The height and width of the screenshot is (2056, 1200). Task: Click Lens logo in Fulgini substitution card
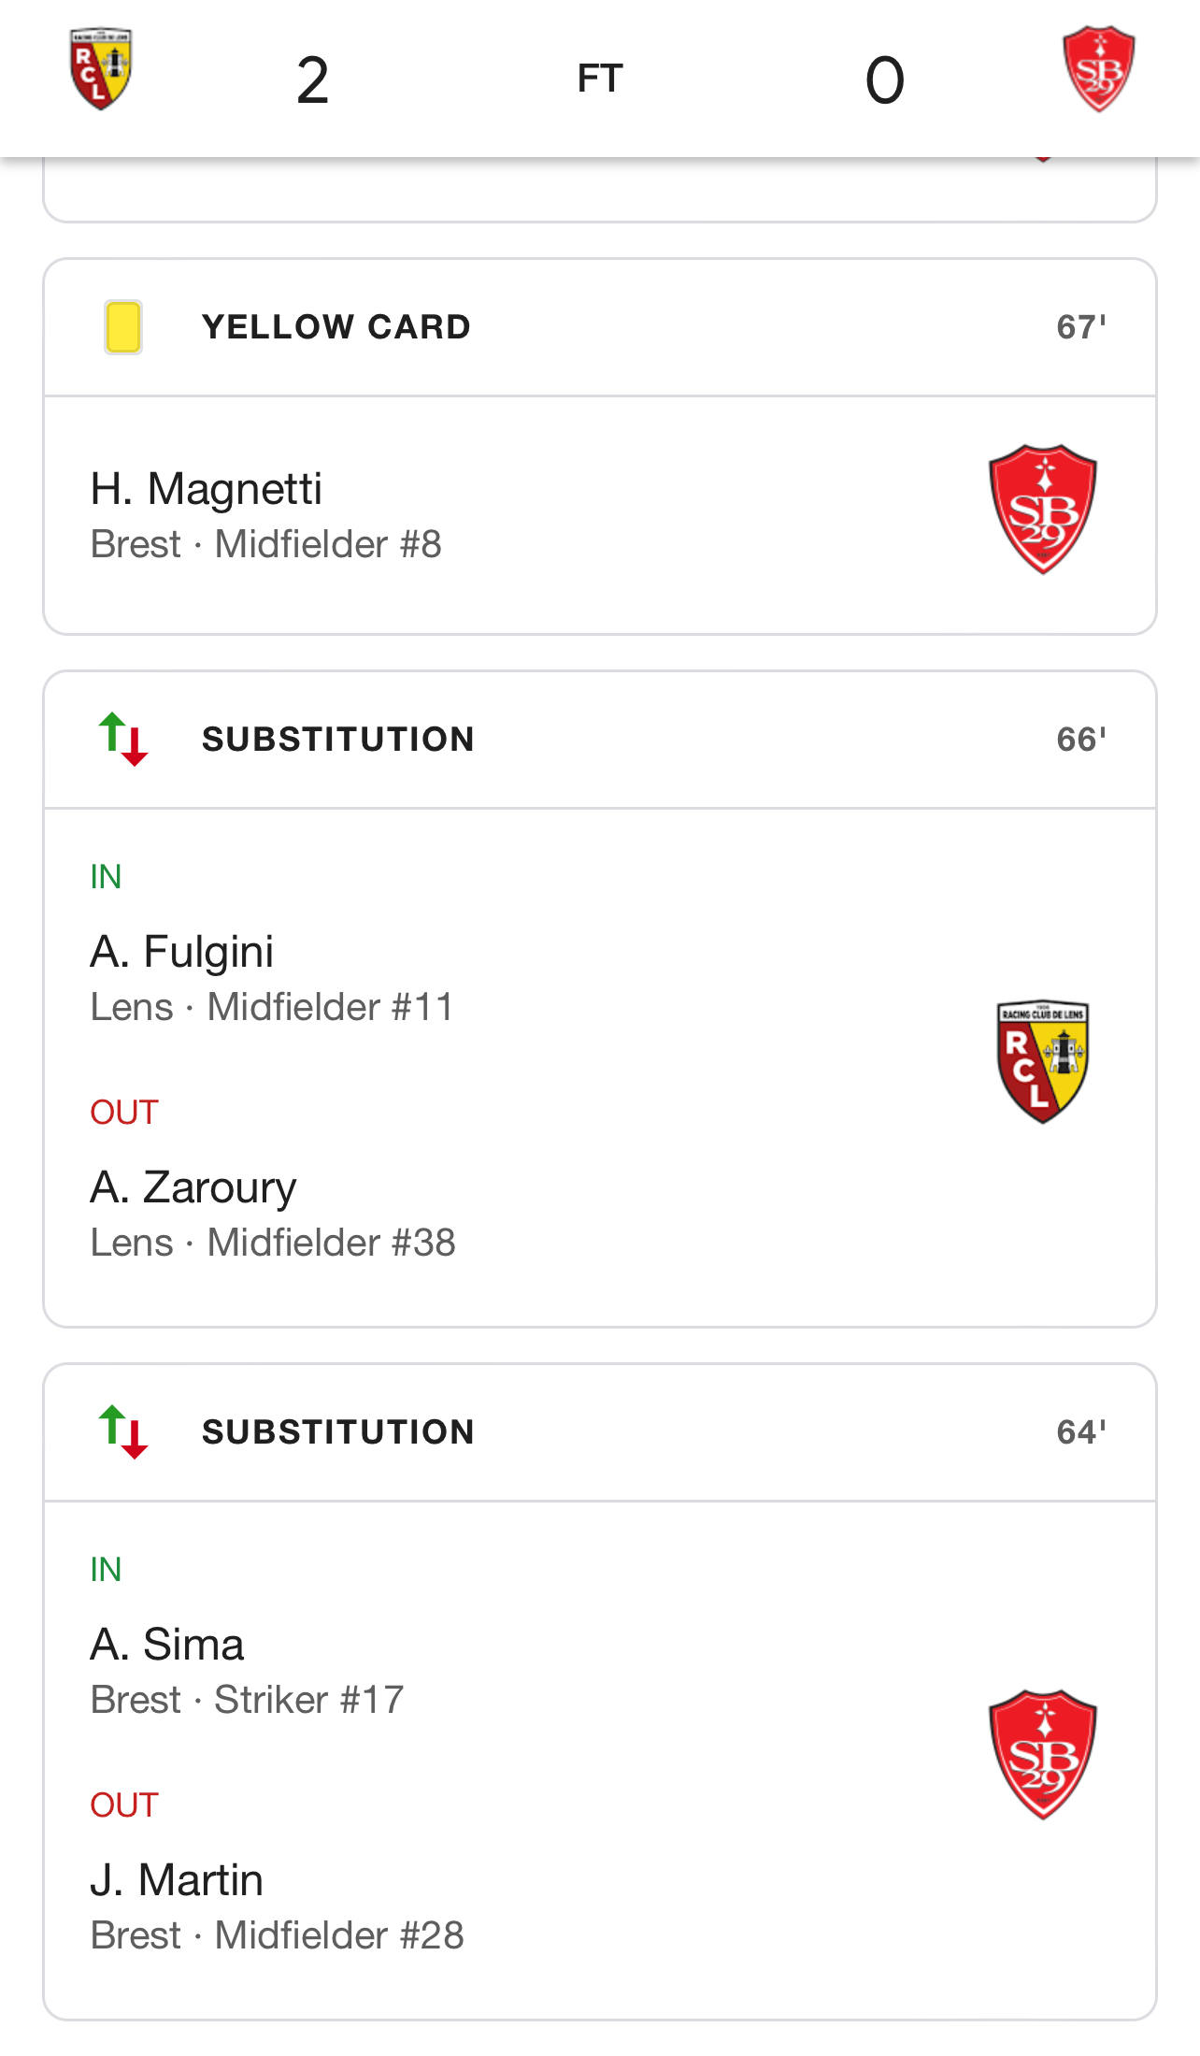point(1043,1060)
